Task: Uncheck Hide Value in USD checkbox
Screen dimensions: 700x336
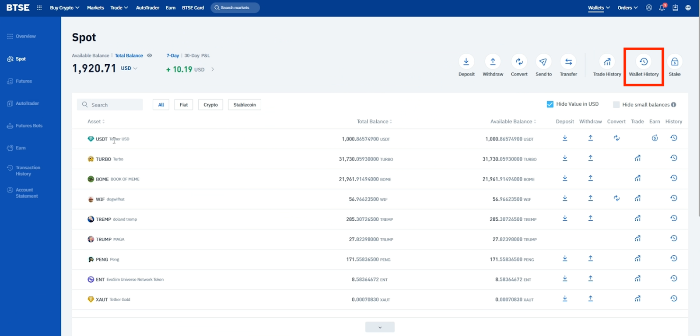Action: pos(550,104)
